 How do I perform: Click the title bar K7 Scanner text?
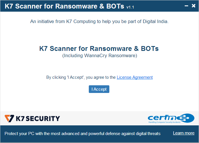coord(64,6)
